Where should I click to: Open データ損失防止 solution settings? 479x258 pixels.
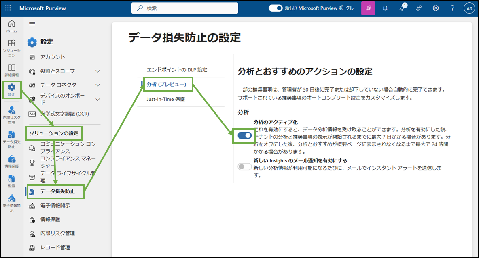57,191
